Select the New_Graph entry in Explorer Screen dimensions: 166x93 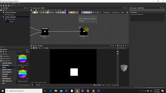(x=10, y=15)
